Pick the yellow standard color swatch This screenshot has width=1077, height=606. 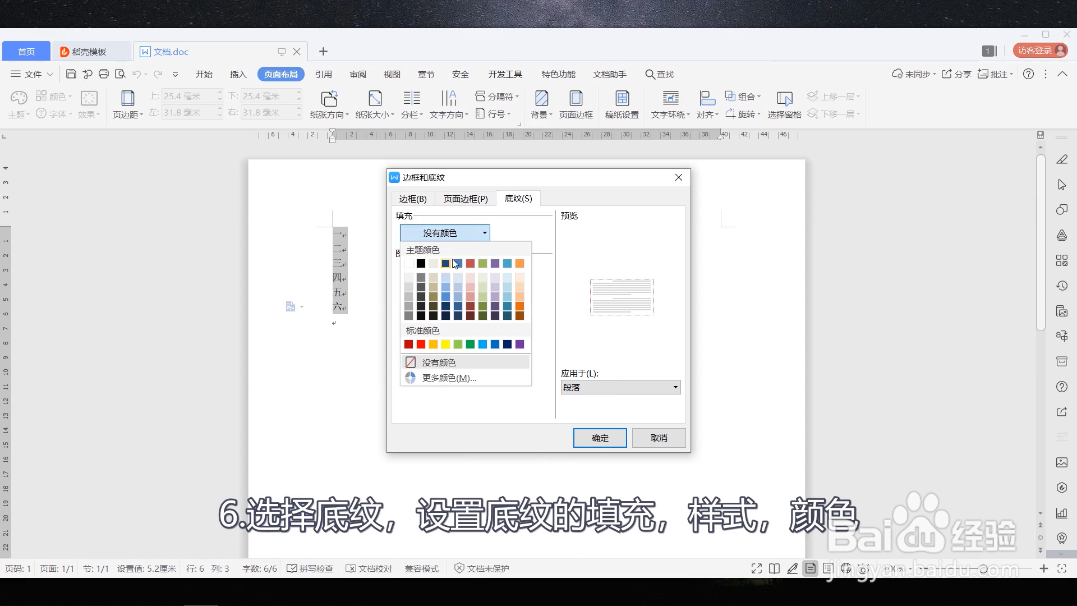tap(445, 344)
